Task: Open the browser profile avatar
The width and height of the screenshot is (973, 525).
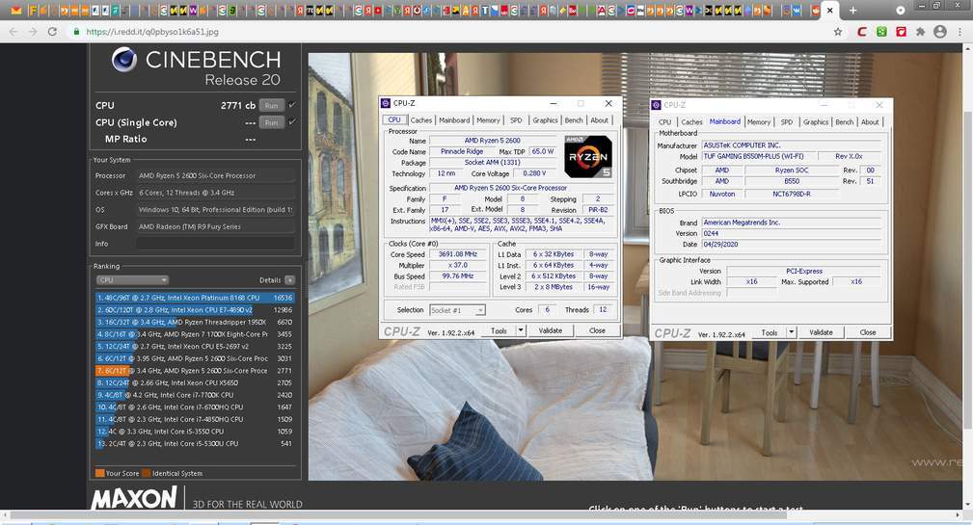Action: click(940, 32)
